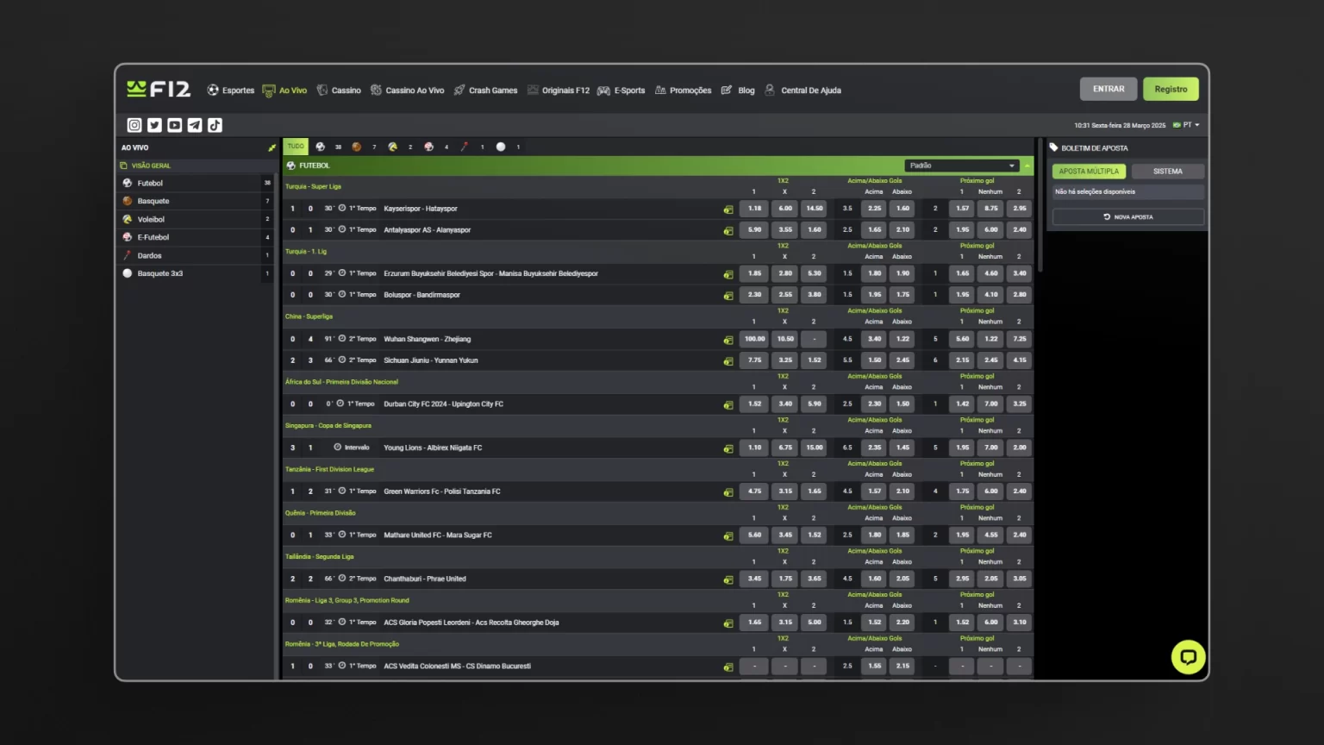Click NOVA APOSTA button
The height and width of the screenshot is (745, 1324).
(1128, 217)
